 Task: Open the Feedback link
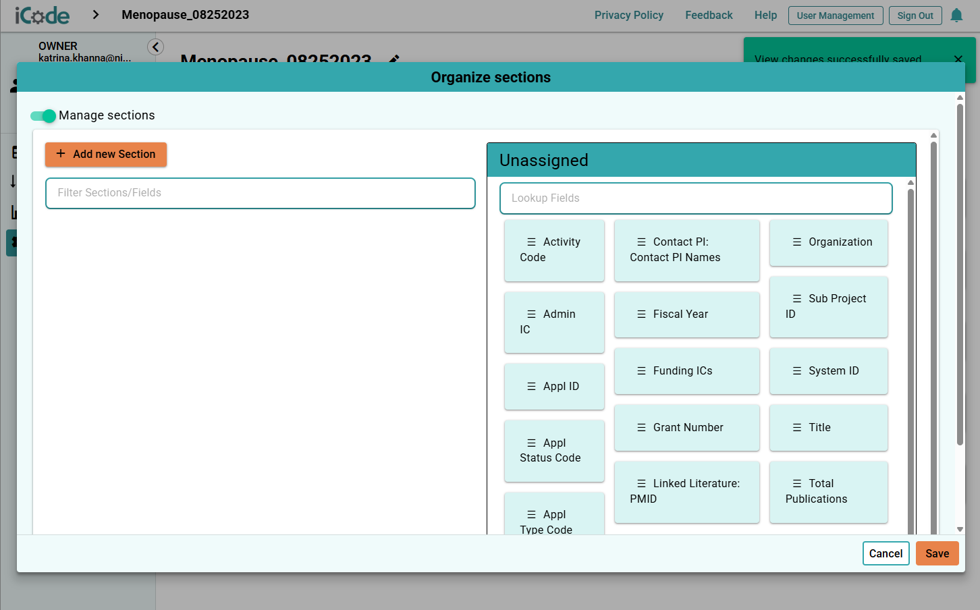pos(709,15)
